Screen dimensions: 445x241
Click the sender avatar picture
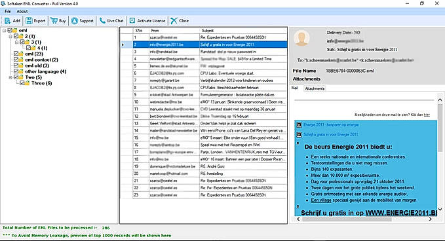pyautogui.click(x=301, y=38)
